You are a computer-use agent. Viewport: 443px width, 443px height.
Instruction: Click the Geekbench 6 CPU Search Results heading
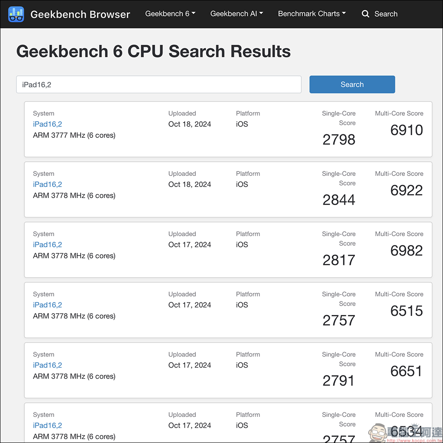[x=153, y=51]
